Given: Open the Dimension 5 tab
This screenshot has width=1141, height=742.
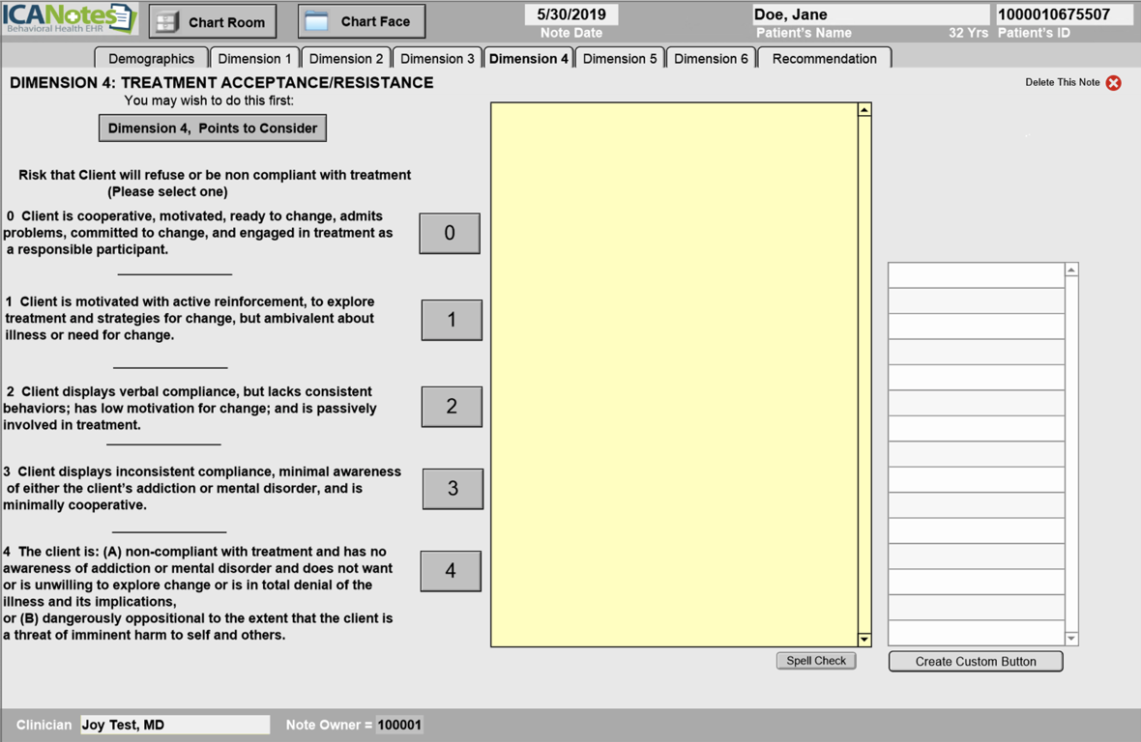Looking at the screenshot, I should point(620,59).
